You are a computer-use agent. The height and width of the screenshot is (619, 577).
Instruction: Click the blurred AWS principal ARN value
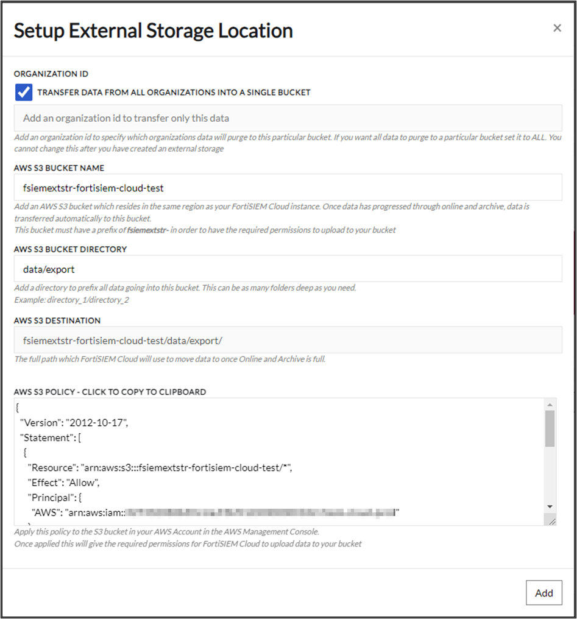(263, 513)
